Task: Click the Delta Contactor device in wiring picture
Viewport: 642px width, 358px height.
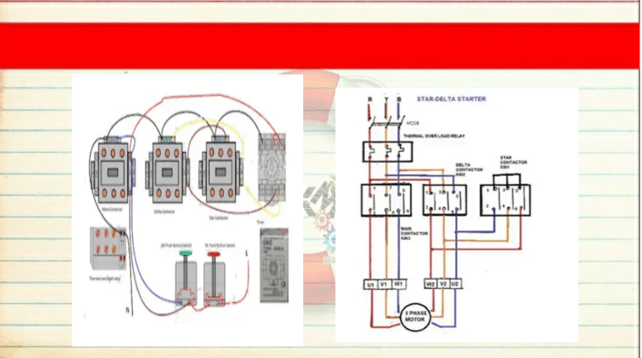Action: tap(167, 171)
